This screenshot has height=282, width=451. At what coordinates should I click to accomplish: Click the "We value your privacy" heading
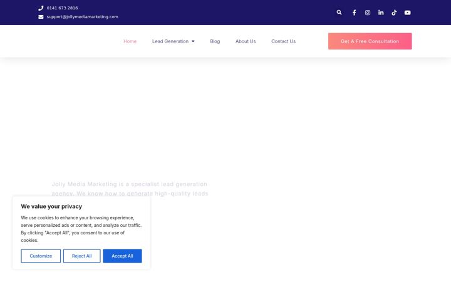[x=51, y=206]
